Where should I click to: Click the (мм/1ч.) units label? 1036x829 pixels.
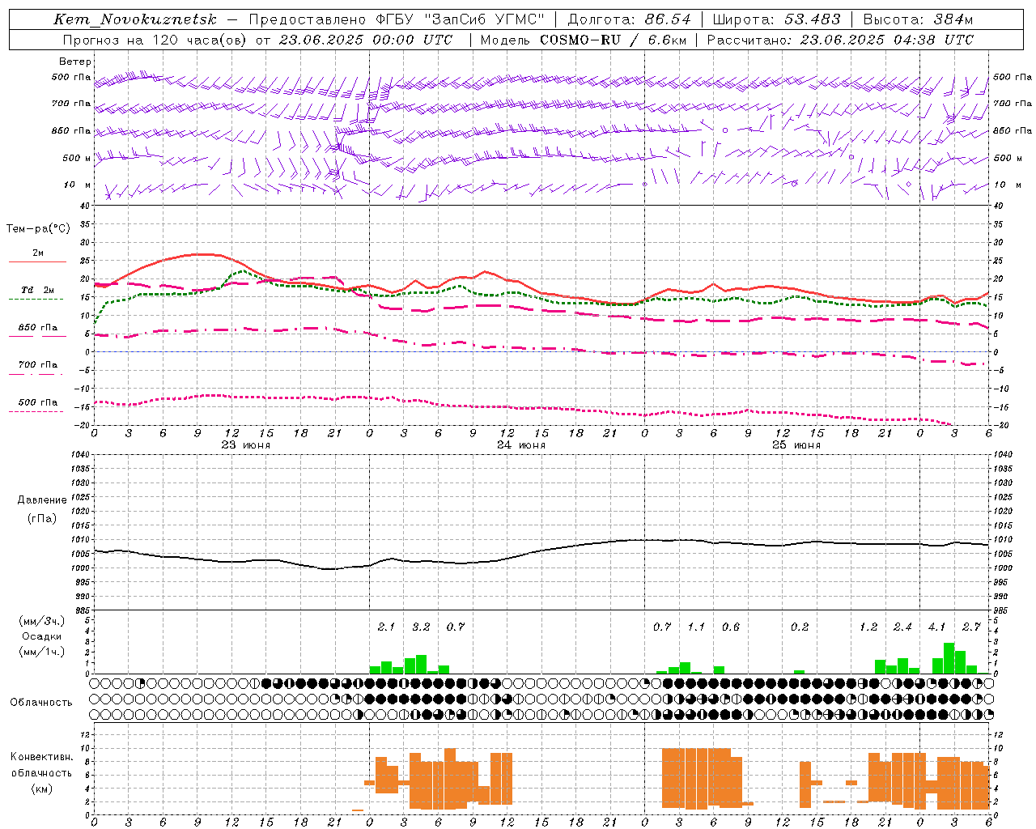[42, 651]
